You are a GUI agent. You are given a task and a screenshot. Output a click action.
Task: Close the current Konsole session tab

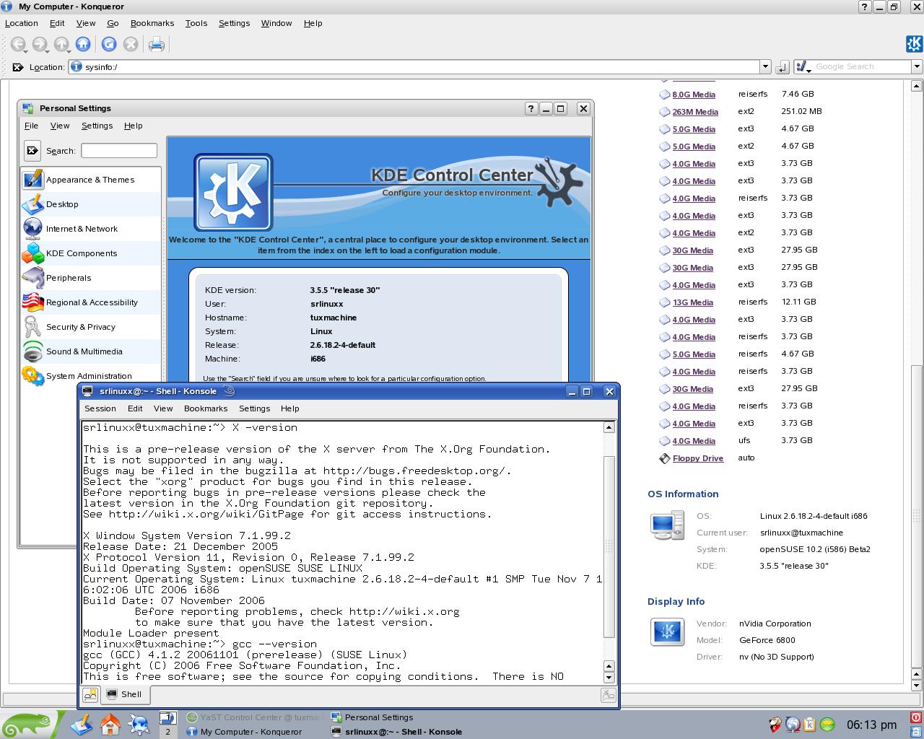[x=608, y=694]
